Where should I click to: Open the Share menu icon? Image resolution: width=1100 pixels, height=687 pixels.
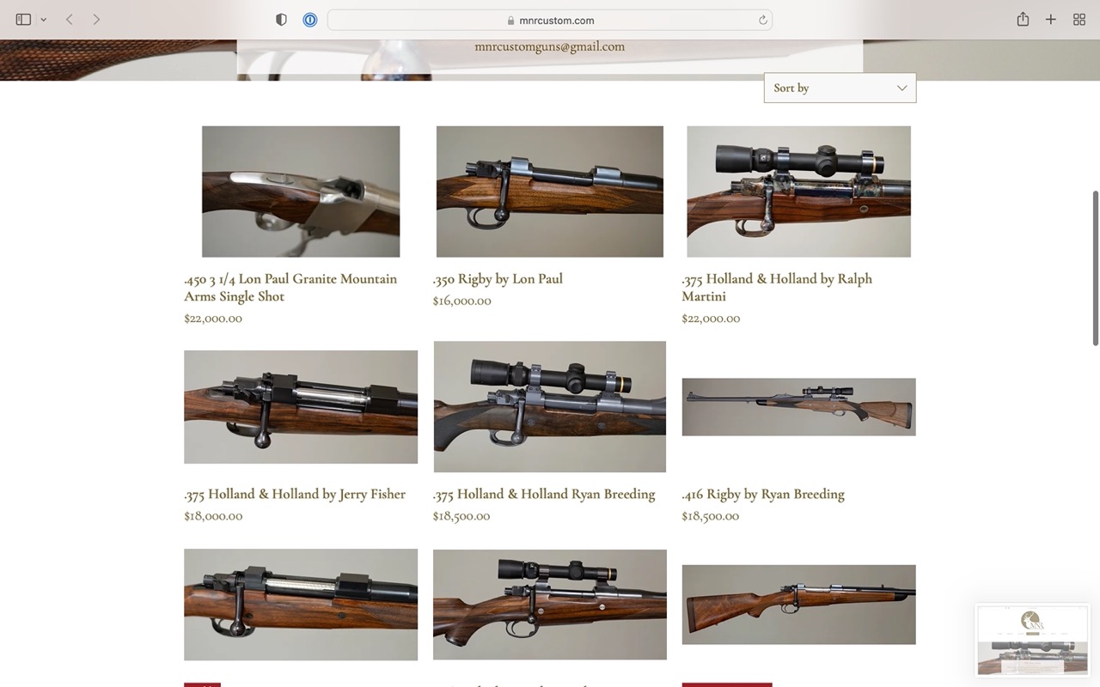point(1023,20)
